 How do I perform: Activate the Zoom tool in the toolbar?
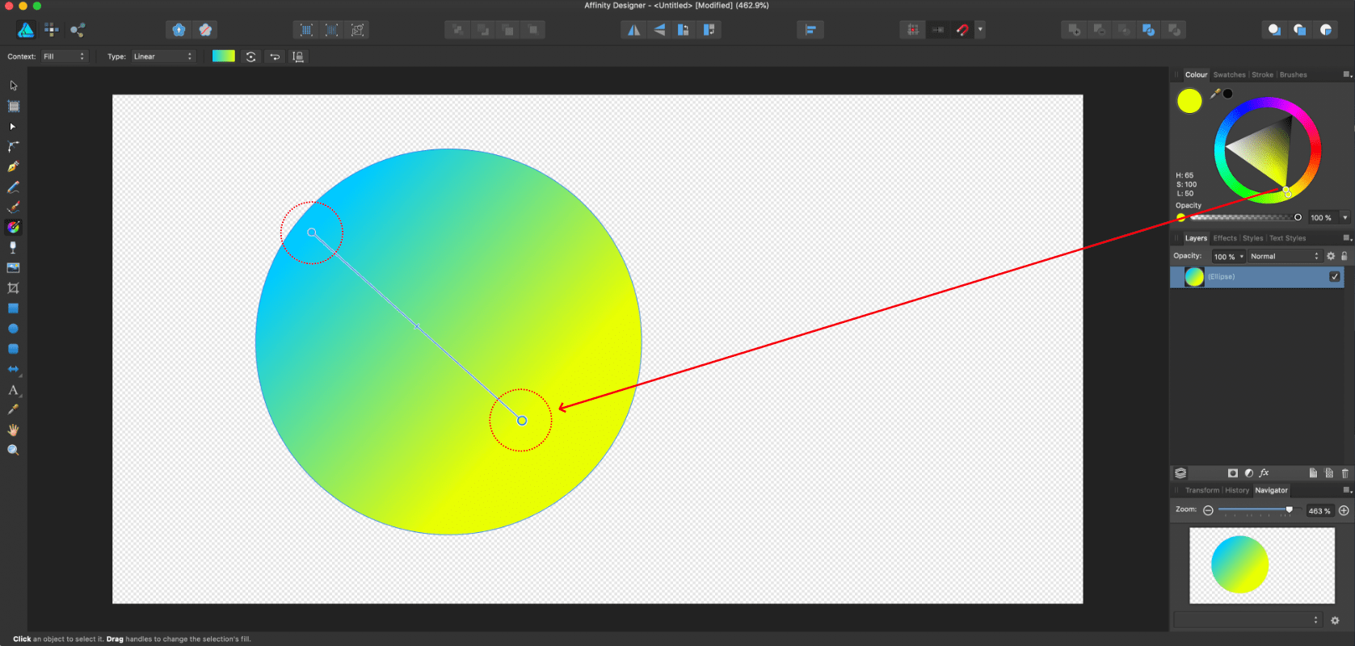click(13, 451)
